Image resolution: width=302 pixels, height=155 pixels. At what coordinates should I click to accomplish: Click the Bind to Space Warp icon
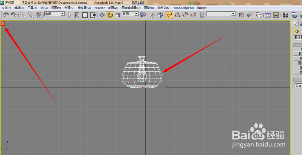(39, 15)
